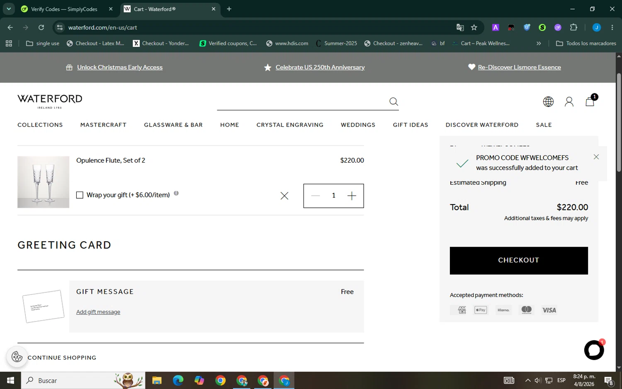Open the Weddings menu

358,125
